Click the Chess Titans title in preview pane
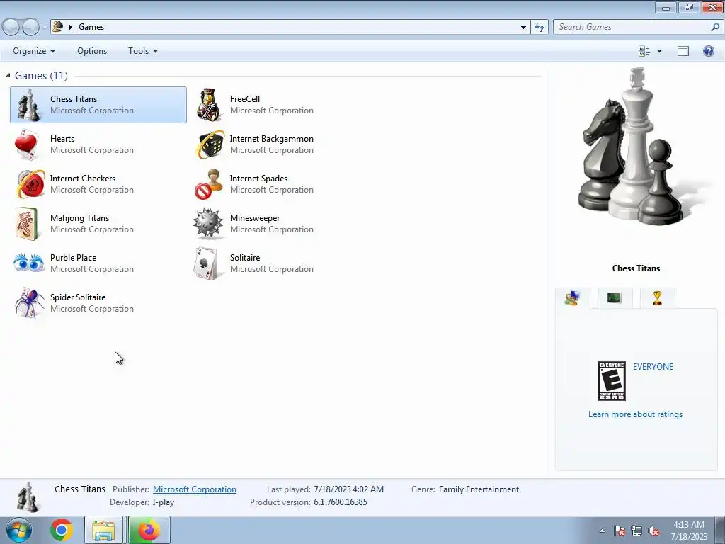725x544 pixels. tap(636, 268)
